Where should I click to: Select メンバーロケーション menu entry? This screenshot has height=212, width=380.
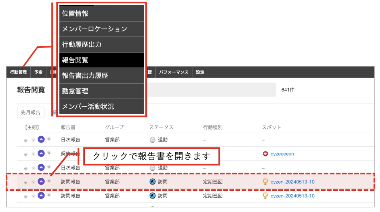coord(102,29)
